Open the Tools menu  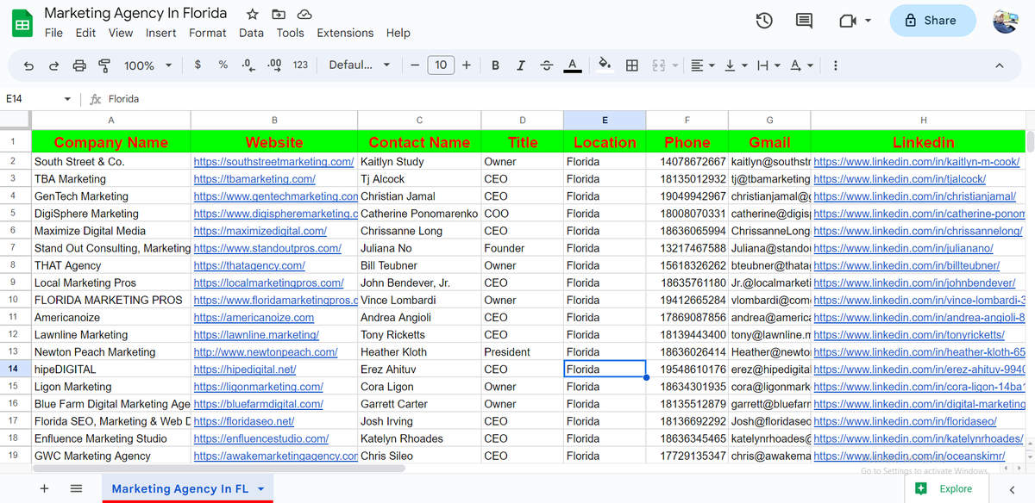[291, 33]
